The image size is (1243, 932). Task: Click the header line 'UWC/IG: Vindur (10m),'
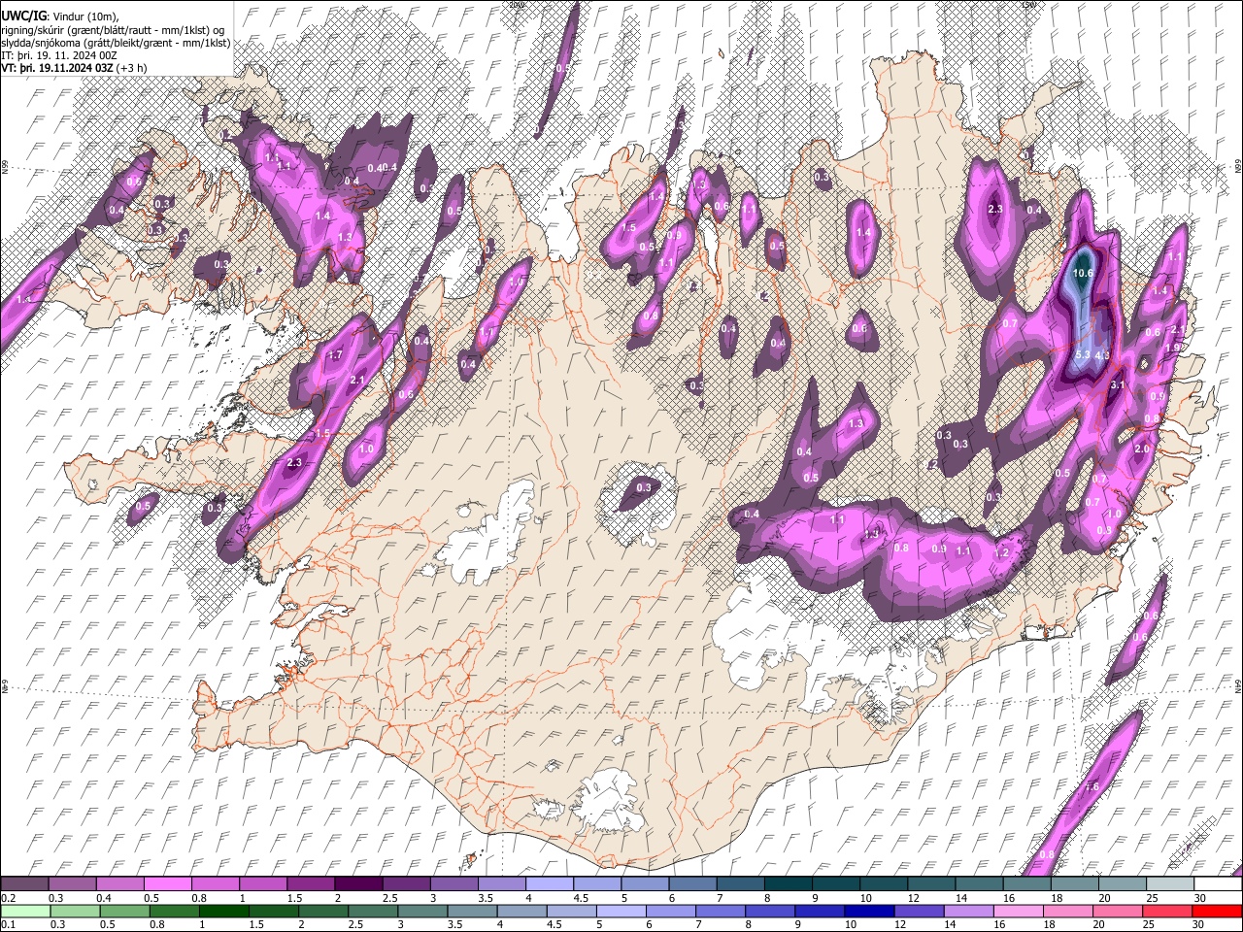click(x=59, y=17)
